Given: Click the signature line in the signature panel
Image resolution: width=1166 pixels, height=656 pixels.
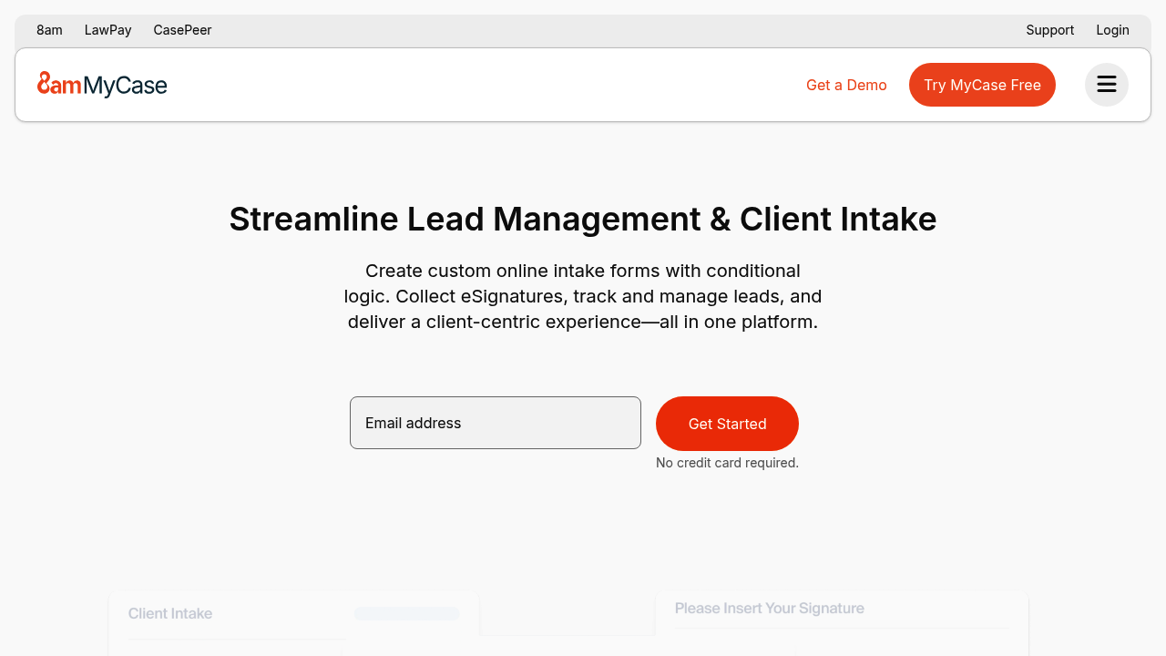Looking at the screenshot, I should pos(841,627).
